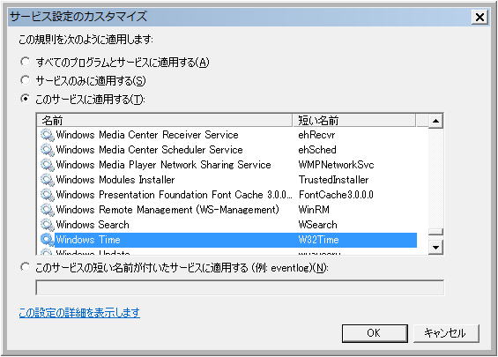The image size is (498, 357).
Task: Click the ehSched short name
Action: pos(317,150)
